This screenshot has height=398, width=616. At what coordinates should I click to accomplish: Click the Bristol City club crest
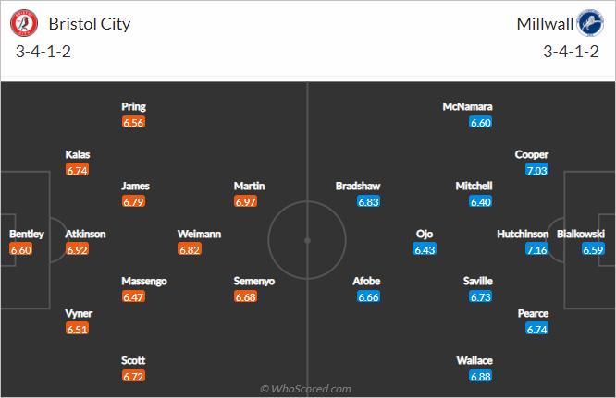pos(24,23)
